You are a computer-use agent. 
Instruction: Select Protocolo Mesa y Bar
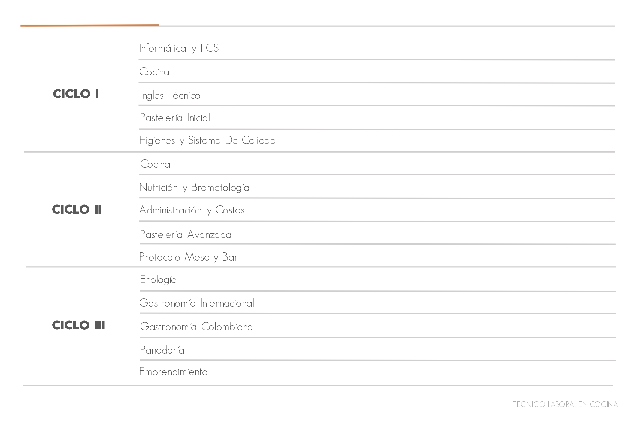(x=188, y=257)
